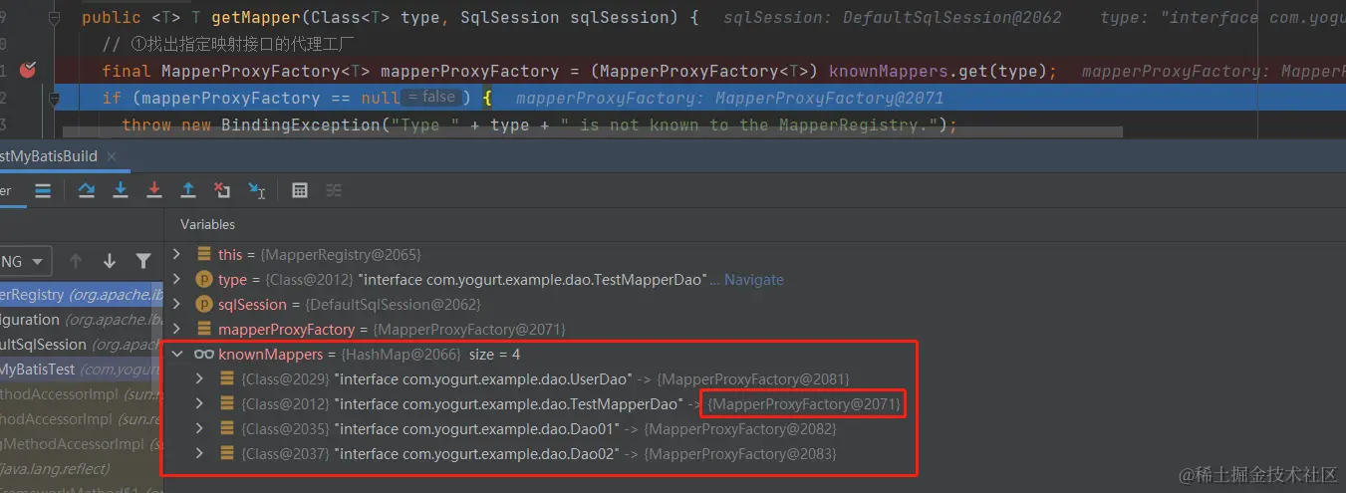Expand the TestMapperDao map entry

[x=200, y=404]
